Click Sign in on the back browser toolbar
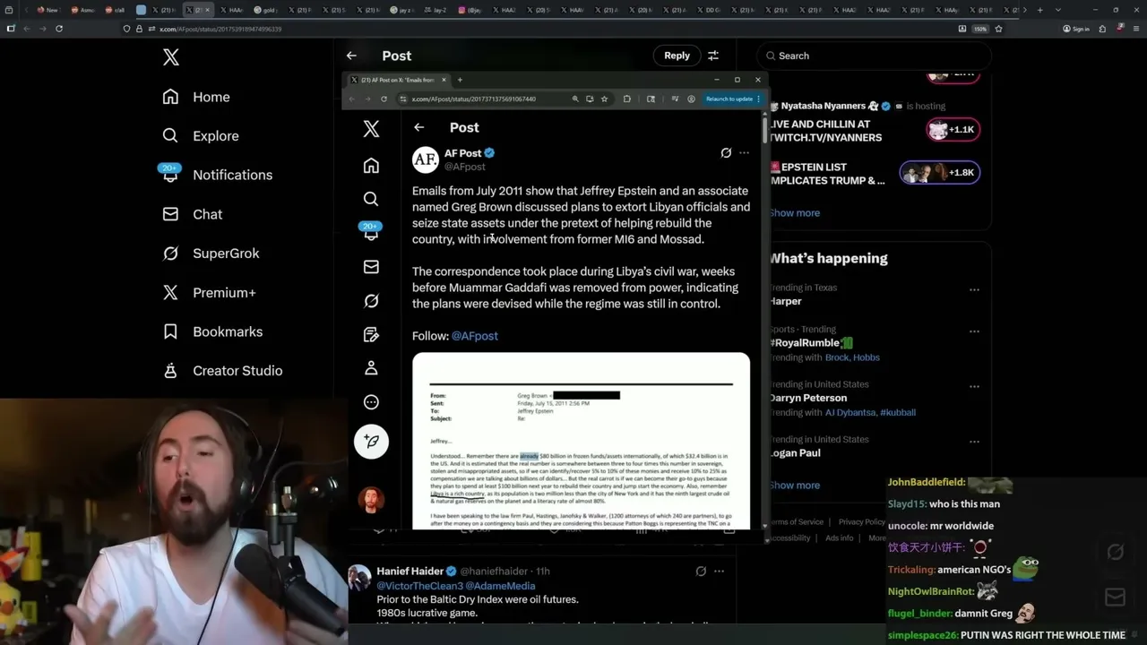The width and height of the screenshot is (1147, 645). (1076, 29)
